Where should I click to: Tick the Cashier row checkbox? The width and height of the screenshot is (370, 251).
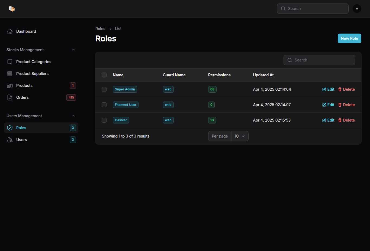tap(104, 120)
